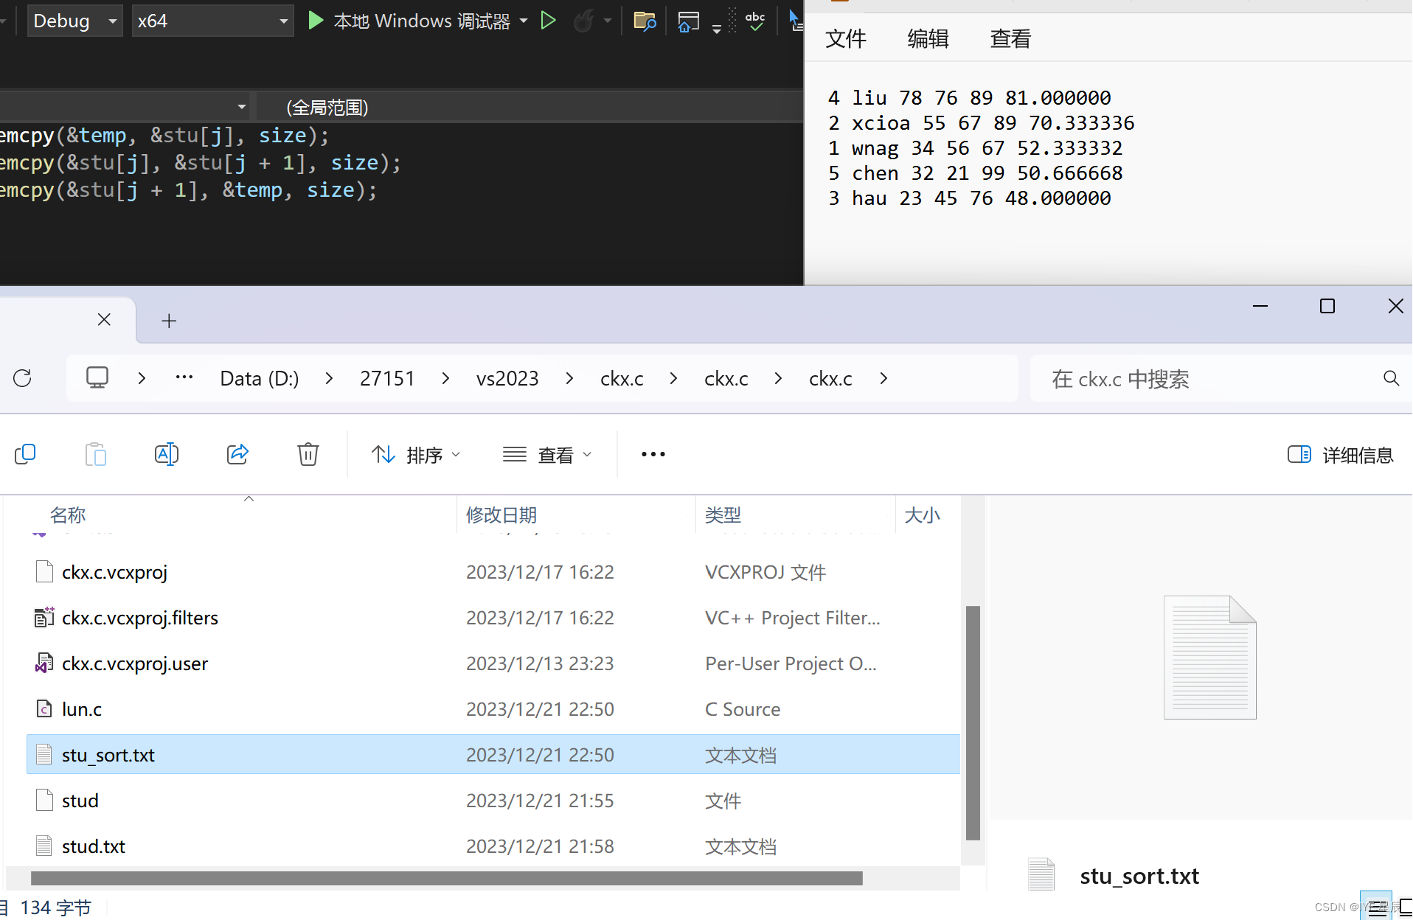Screen dimensions: 1413x920
Task: Open the find in files folder icon
Action: point(645,21)
